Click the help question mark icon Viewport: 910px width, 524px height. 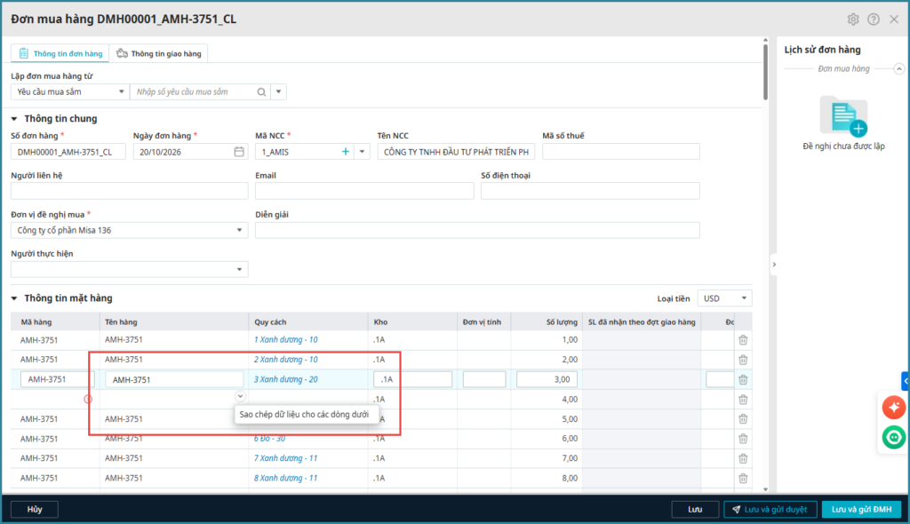(x=874, y=19)
